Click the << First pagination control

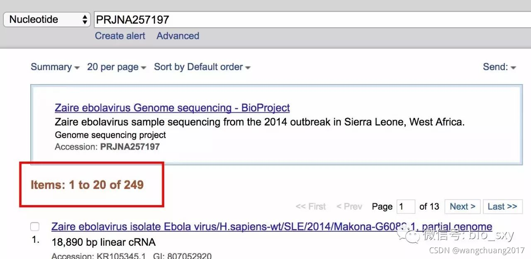[x=310, y=206]
